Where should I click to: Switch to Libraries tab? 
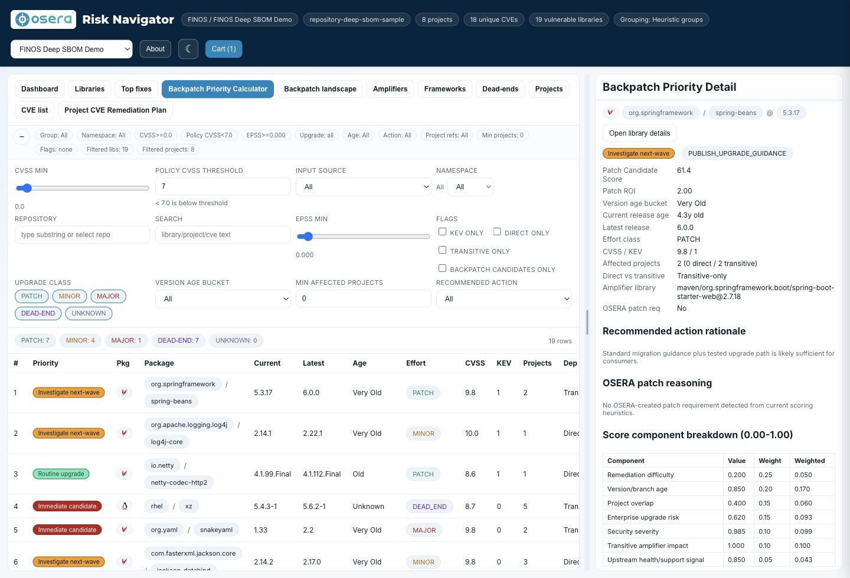click(x=90, y=89)
